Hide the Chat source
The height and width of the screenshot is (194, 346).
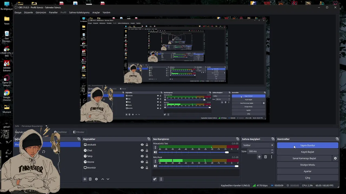pos(142,150)
